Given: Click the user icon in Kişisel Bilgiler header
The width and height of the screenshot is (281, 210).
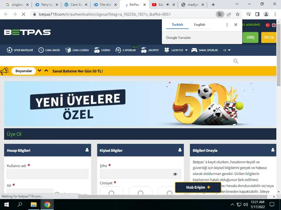Looking at the screenshot, I should click(x=180, y=150).
